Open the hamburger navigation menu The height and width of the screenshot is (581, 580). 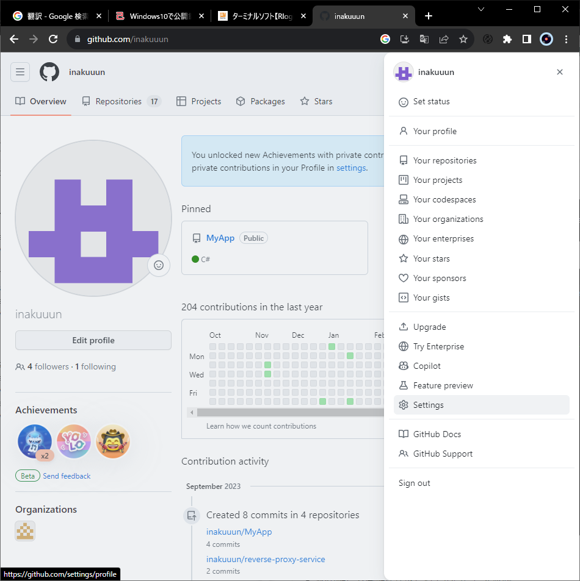click(20, 71)
